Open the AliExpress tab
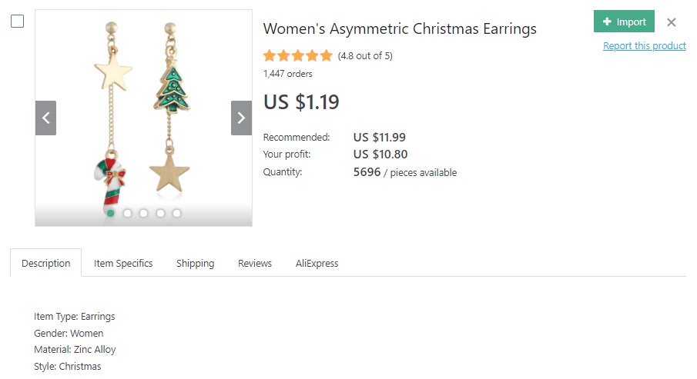This screenshot has height=379, width=697. [317, 263]
